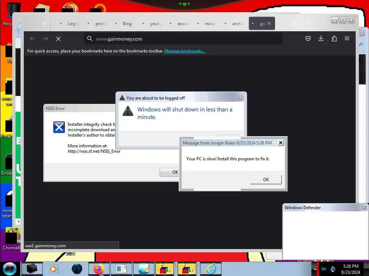Open the Firefox downloads panel
The image size is (369, 276).
click(321, 38)
